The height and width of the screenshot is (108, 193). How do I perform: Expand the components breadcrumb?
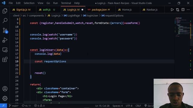point(36,16)
